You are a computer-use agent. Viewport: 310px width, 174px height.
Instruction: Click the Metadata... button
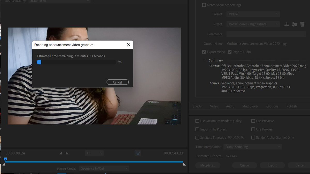(208, 165)
